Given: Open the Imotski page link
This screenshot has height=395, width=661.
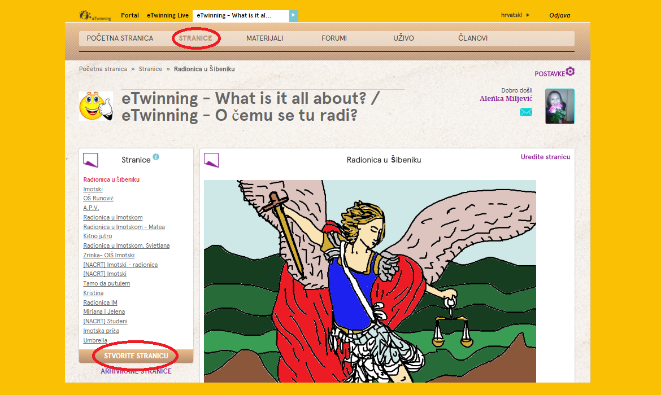Looking at the screenshot, I should click(93, 189).
